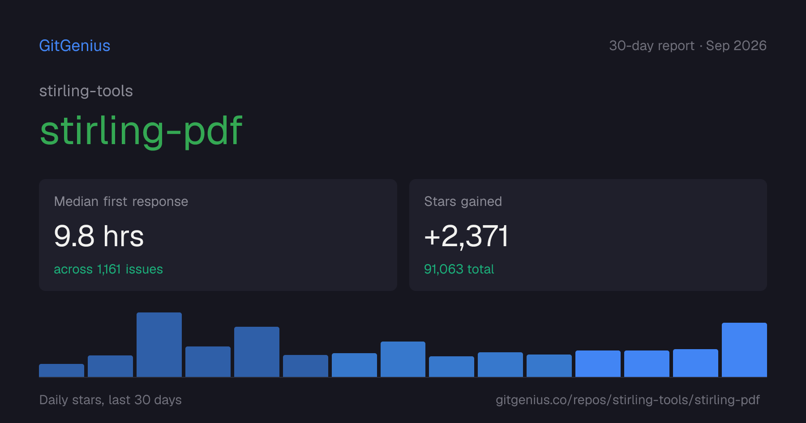Click the 30-day report Sep 2026 label
The image size is (806, 423).
point(688,46)
